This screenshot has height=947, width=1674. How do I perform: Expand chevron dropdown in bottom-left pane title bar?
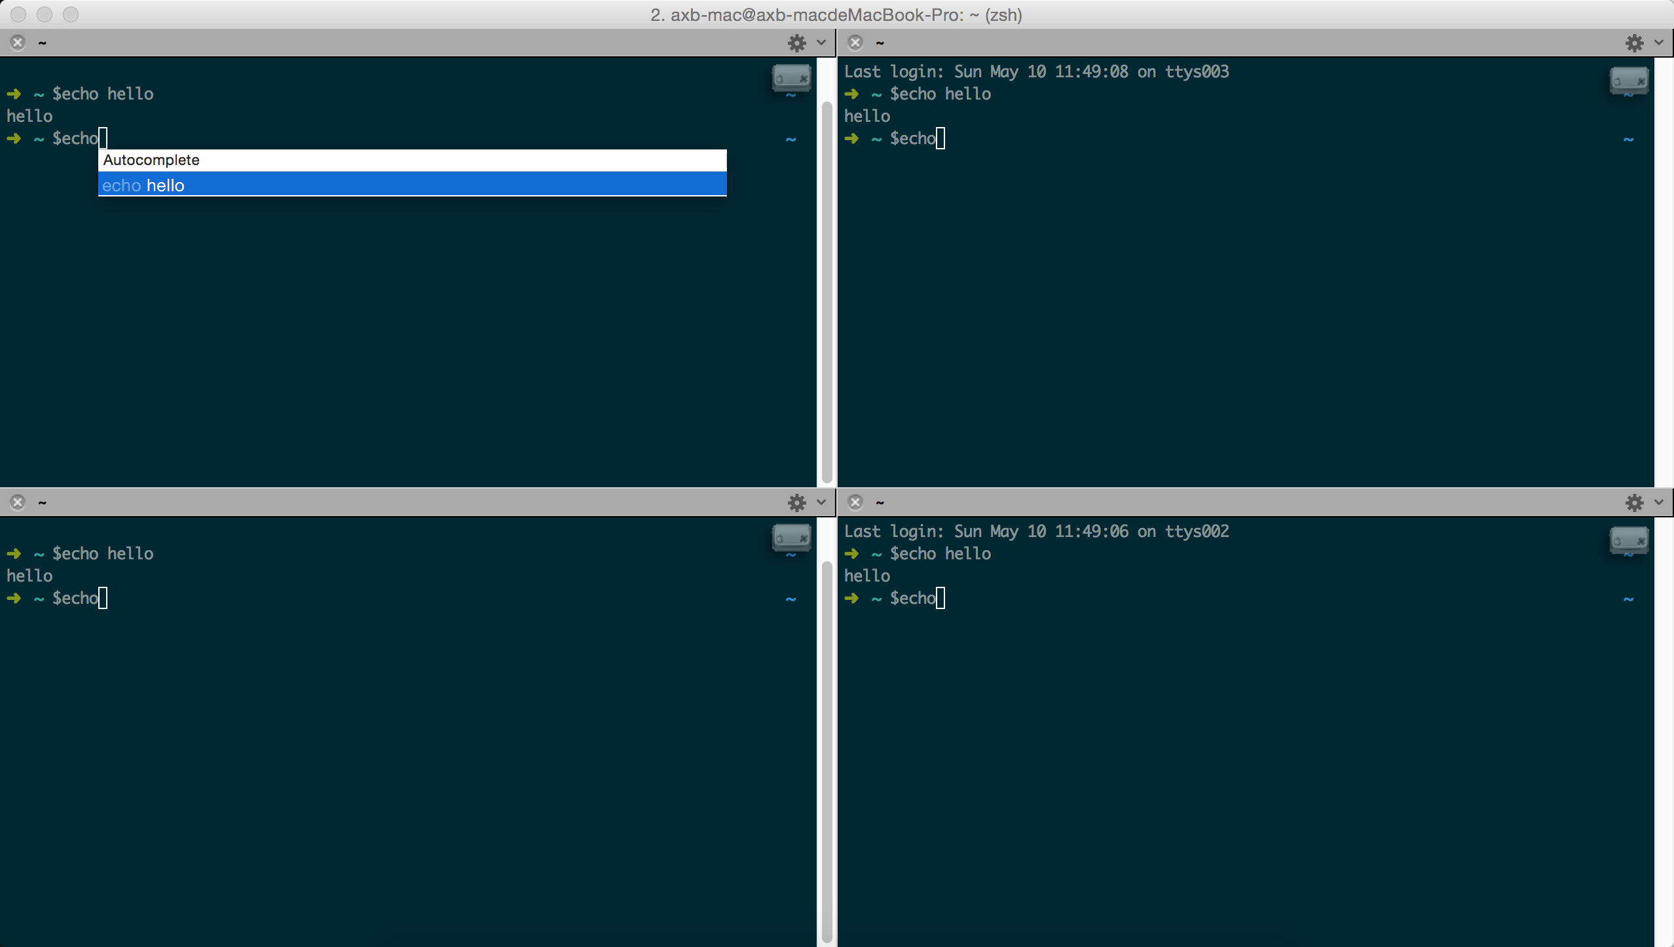coord(821,502)
